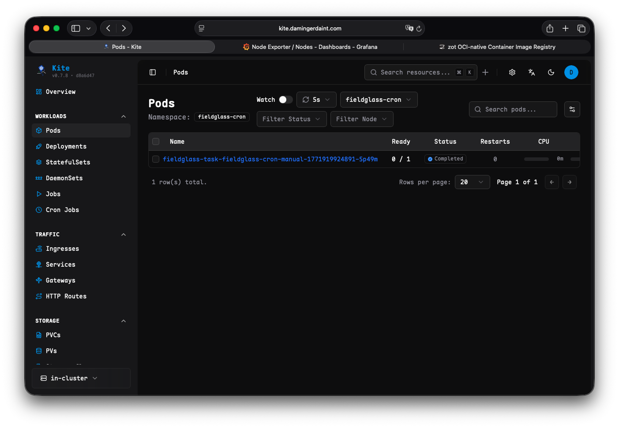Viewport: 619px width, 428px height.
Task: Toggle sidebar with the panel icon
Action: [153, 72]
